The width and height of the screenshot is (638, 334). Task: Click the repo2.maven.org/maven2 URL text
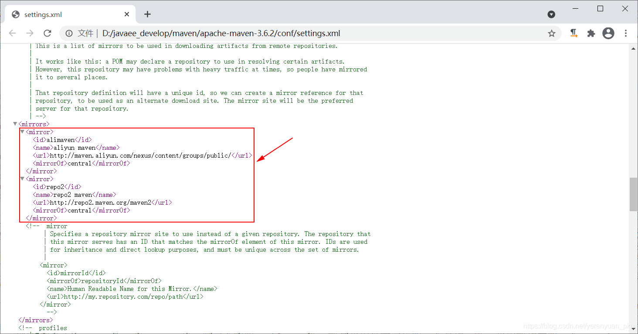click(101, 202)
